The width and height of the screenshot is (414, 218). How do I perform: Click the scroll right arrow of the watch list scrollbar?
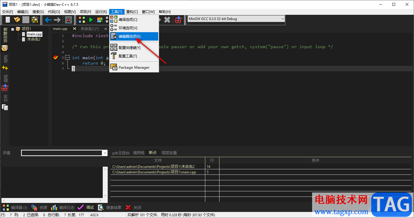[100, 200]
